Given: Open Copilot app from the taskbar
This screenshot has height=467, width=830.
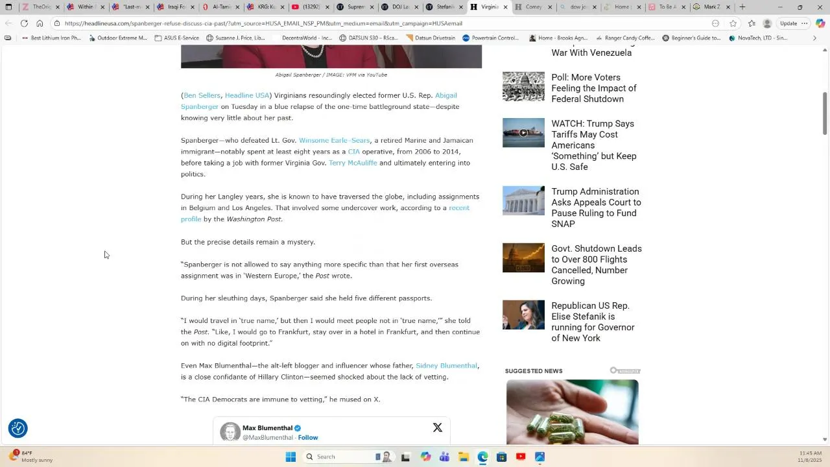Looking at the screenshot, I should tap(425, 457).
